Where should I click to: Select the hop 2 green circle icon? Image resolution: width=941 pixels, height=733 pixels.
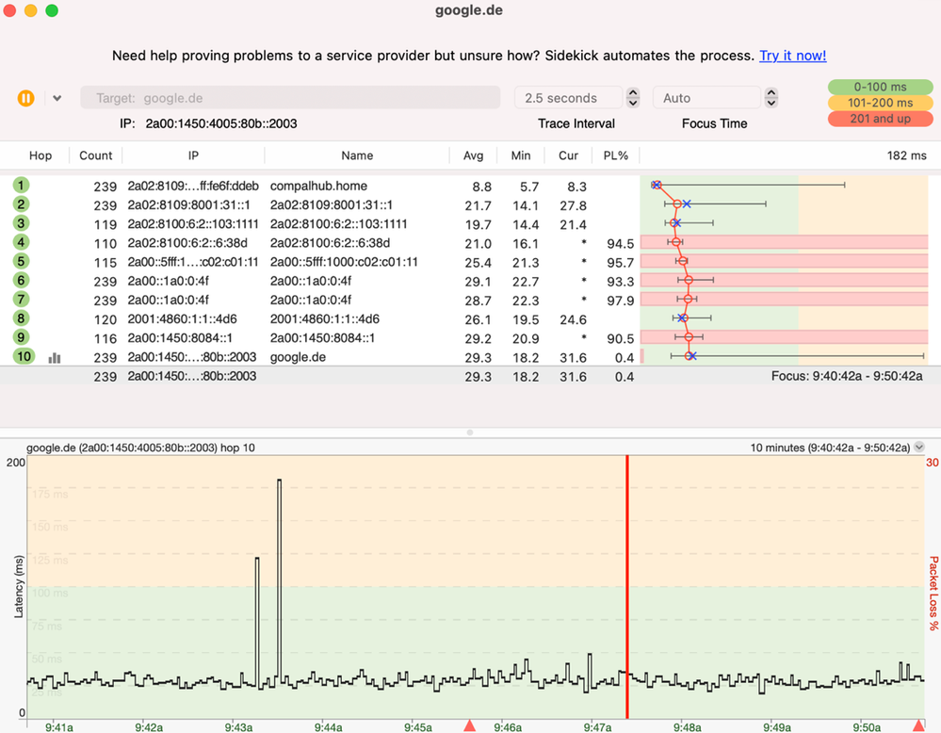(x=21, y=204)
